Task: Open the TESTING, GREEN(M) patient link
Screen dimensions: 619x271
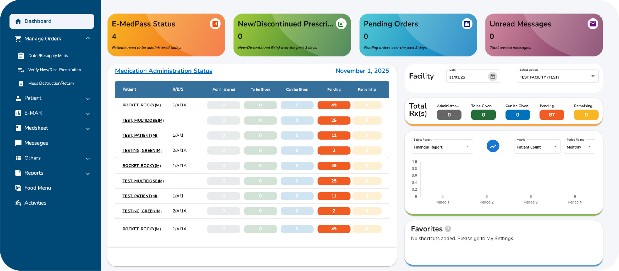Action: [x=142, y=150]
